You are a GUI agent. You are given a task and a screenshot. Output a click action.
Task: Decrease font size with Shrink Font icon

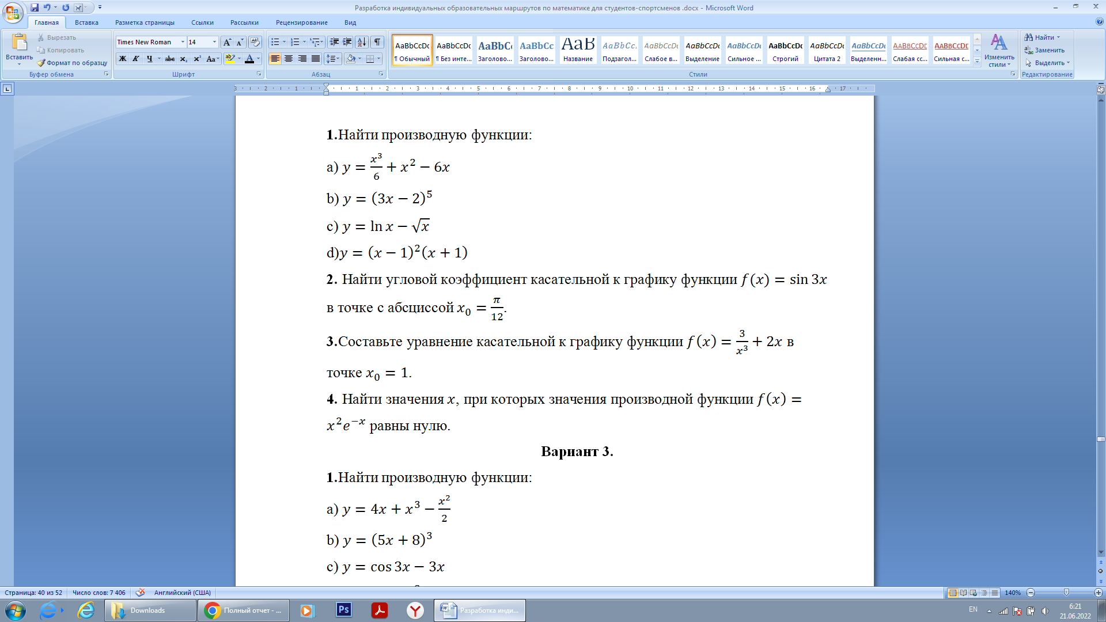coord(240,42)
